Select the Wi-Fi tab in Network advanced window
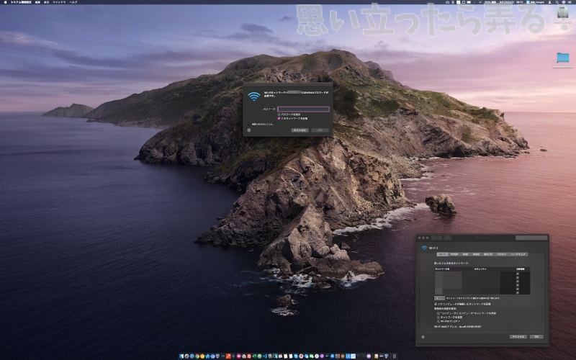Screen dimensions: 576x360 (442, 254)
